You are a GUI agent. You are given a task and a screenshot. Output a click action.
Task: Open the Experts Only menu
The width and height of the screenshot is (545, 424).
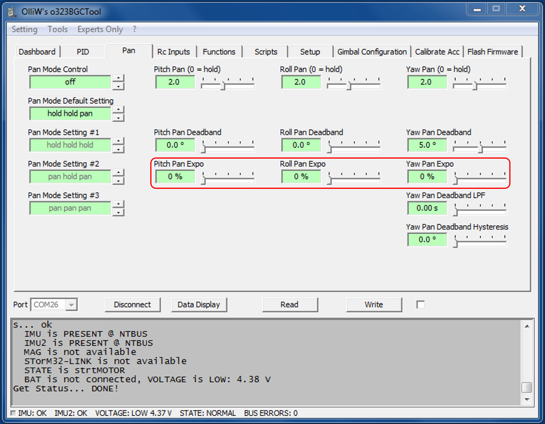pos(100,29)
